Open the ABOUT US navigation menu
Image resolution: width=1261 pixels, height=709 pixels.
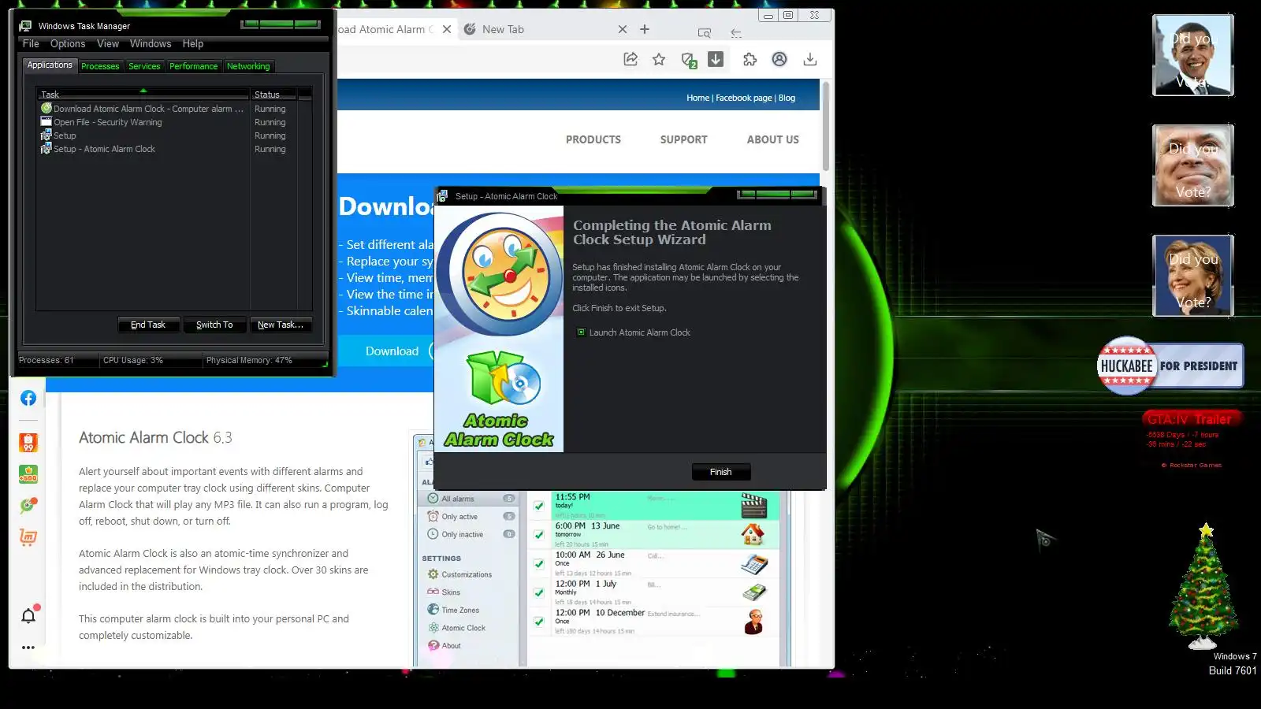click(x=773, y=139)
